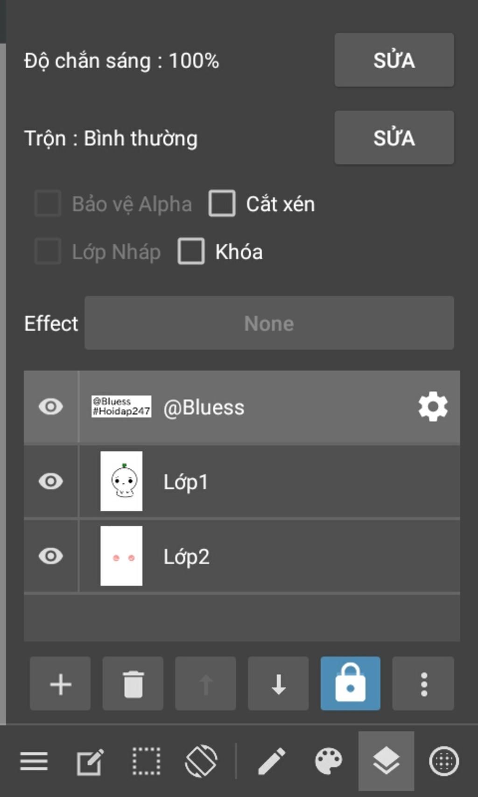Click SỬA next to Độ chắn sáng
The height and width of the screenshot is (797, 478).
tap(394, 60)
